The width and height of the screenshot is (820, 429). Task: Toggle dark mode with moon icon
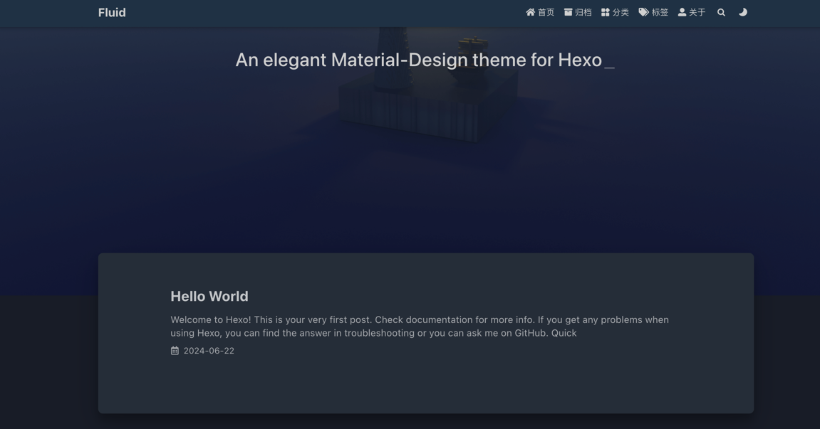tap(742, 12)
